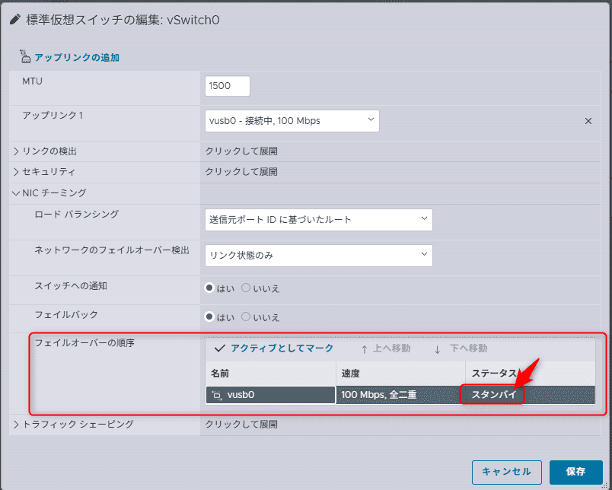
Task: Click the 名前 column header
Action: coord(271,374)
